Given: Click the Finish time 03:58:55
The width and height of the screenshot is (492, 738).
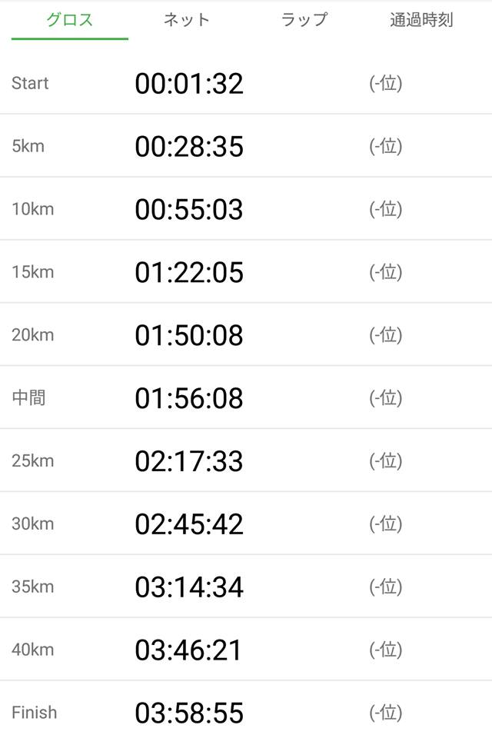Looking at the screenshot, I should [x=189, y=713].
